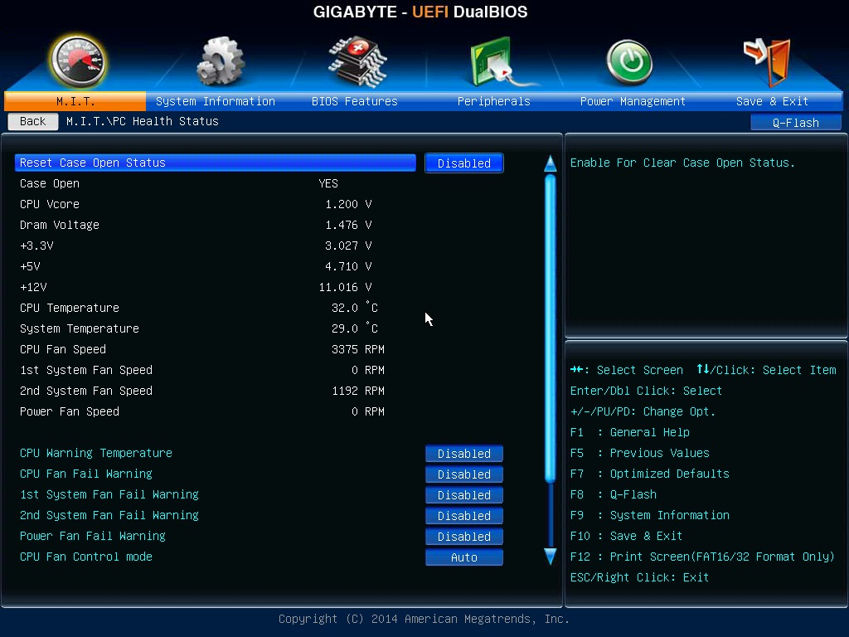849x637 pixels.
Task: Click the scroll down arrow in the settings list
Action: click(551, 557)
